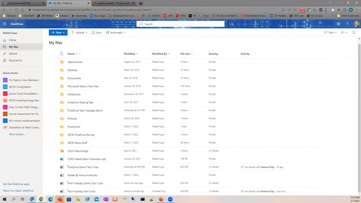Open OneNote from the taskbar

(x=105, y=199)
